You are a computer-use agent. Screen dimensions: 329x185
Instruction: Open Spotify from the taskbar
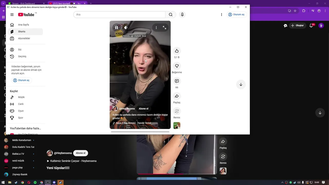35,182
